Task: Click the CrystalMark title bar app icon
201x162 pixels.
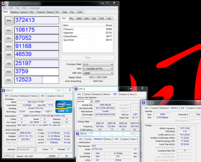Action: (x=3, y=4)
